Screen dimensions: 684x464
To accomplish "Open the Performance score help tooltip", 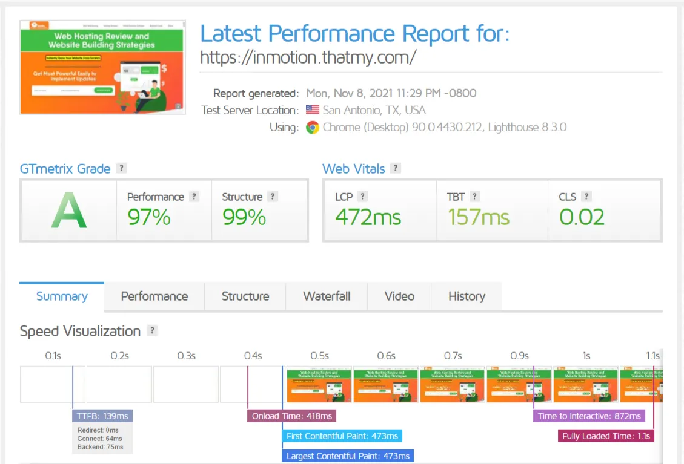I will 194,196.
